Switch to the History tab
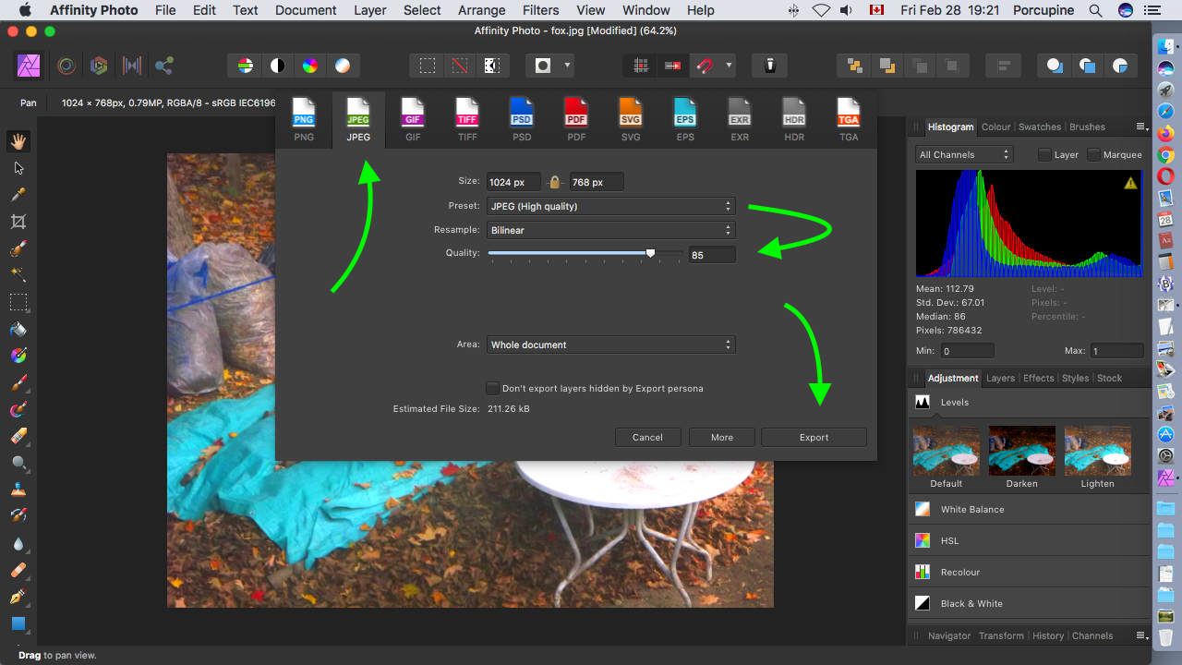The image size is (1182, 665). [x=1048, y=635]
